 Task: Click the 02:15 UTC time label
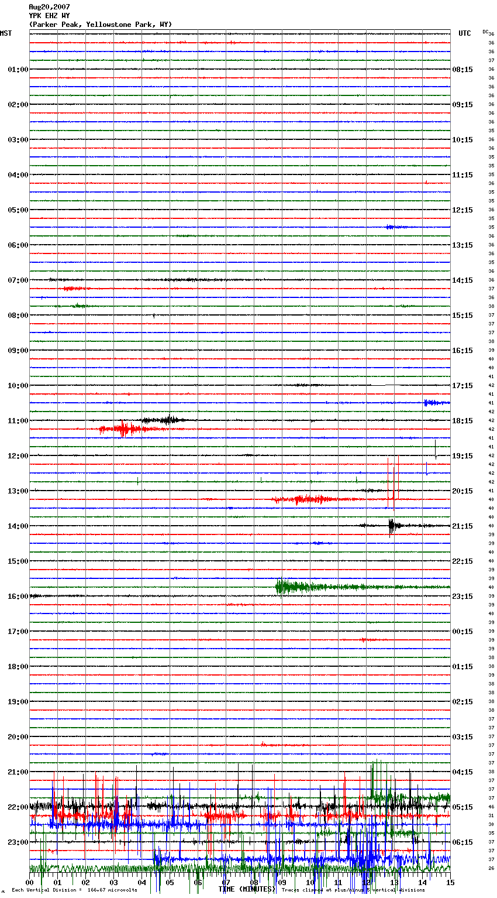pos(463,702)
